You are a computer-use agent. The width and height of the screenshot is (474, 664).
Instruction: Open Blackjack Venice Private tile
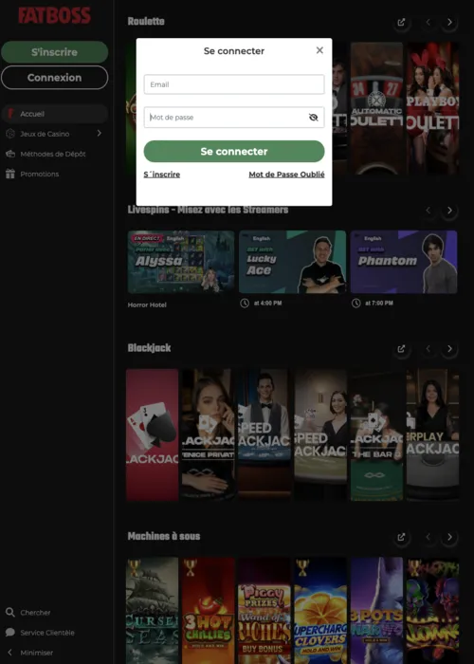click(209, 434)
